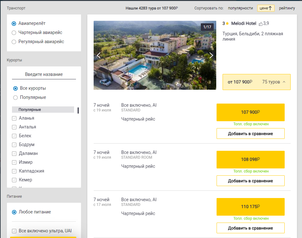
Task: Select the Авиаперелёт radio button
Action: [14, 24]
